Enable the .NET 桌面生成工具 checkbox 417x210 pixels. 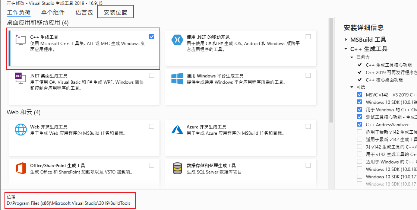point(152,76)
